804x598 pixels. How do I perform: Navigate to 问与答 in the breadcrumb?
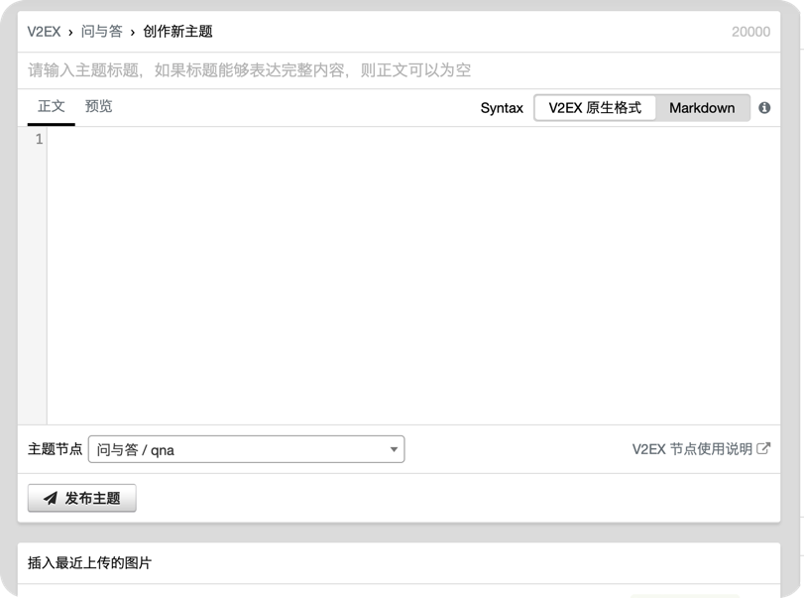point(102,32)
